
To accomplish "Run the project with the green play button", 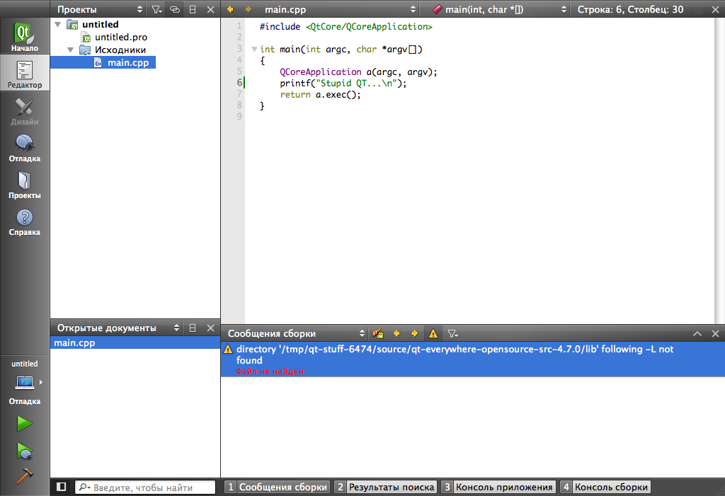I will 25,423.
